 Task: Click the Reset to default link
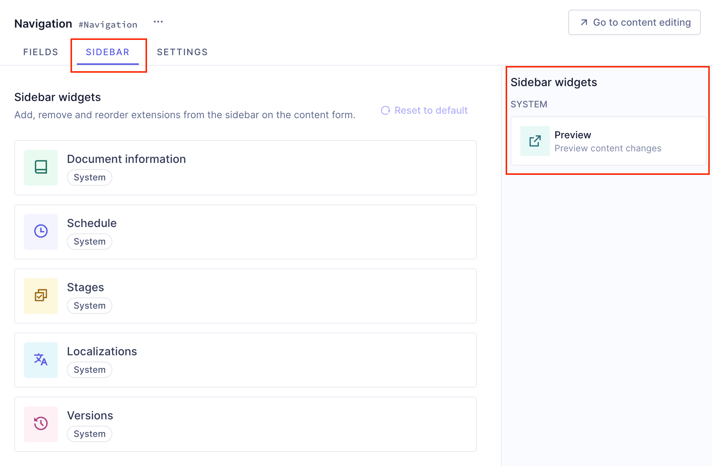click(431, 110)
